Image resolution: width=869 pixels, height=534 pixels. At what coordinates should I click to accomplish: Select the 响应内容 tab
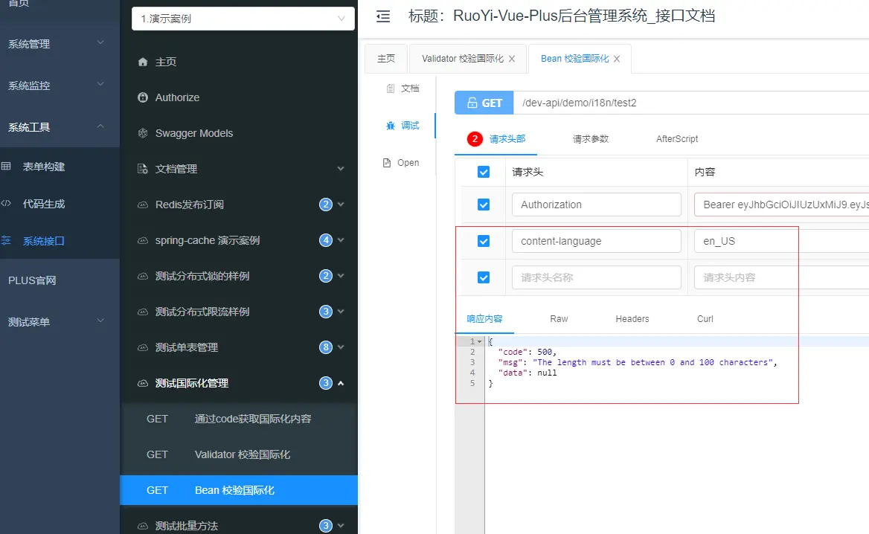pyautogui.click(x=484, y=319)
